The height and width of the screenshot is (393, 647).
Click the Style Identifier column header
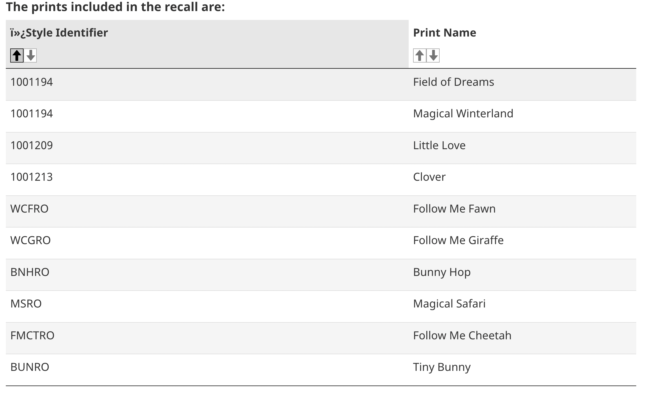tap(59, 33)
